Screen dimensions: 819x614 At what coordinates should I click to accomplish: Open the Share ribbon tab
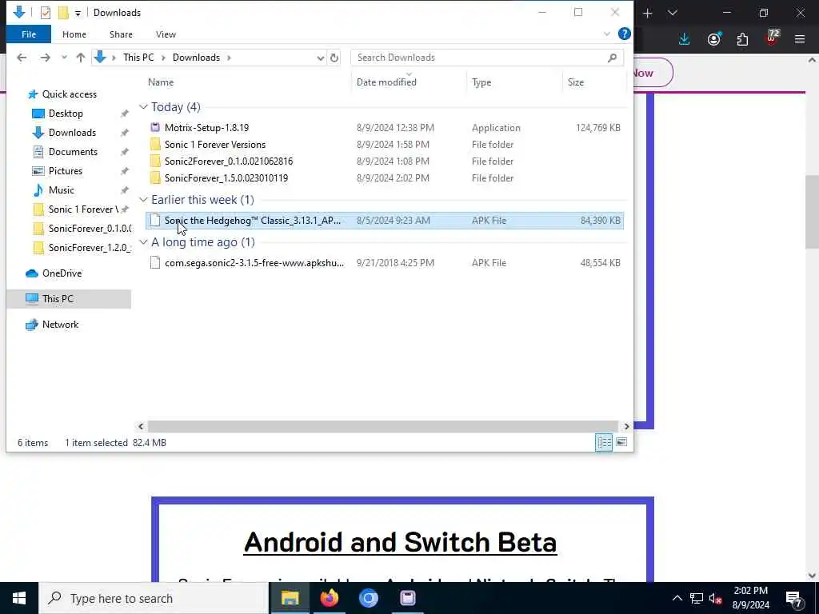point(121,34)
